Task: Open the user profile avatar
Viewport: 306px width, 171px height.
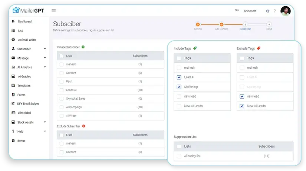Action: click(x=286, y=11)
